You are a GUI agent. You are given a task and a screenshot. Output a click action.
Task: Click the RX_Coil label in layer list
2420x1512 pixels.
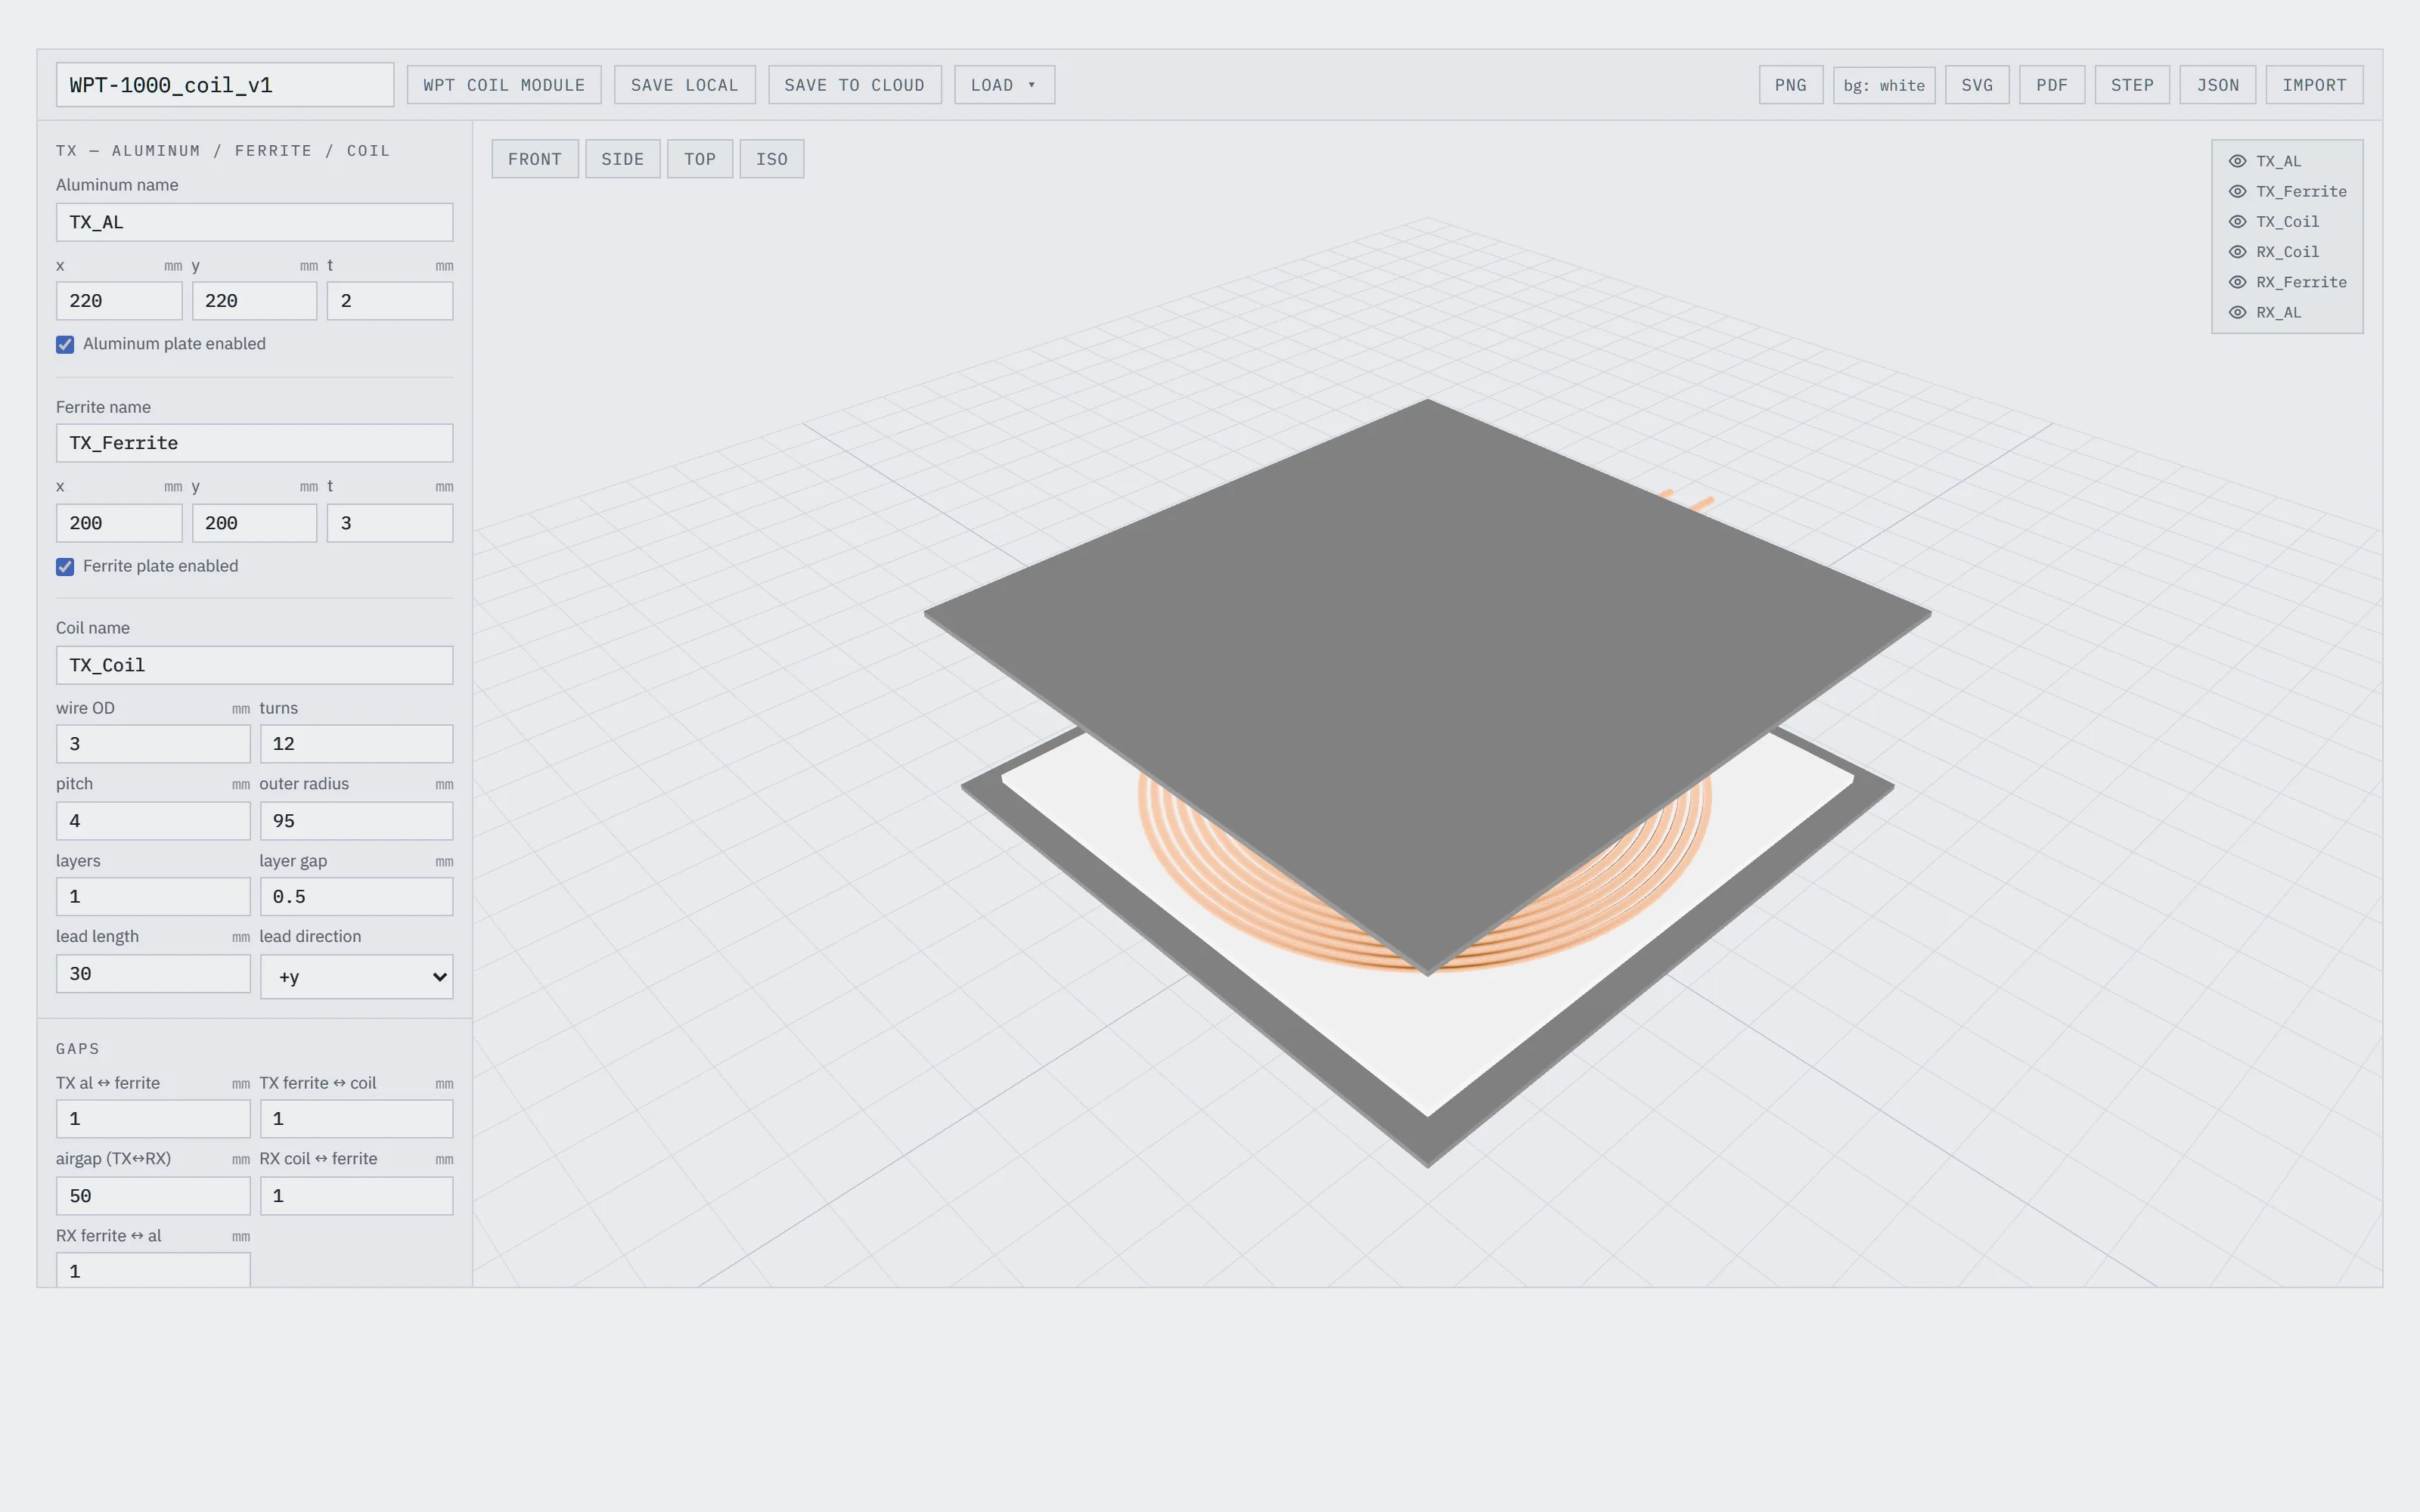[x=2288, y=252]
